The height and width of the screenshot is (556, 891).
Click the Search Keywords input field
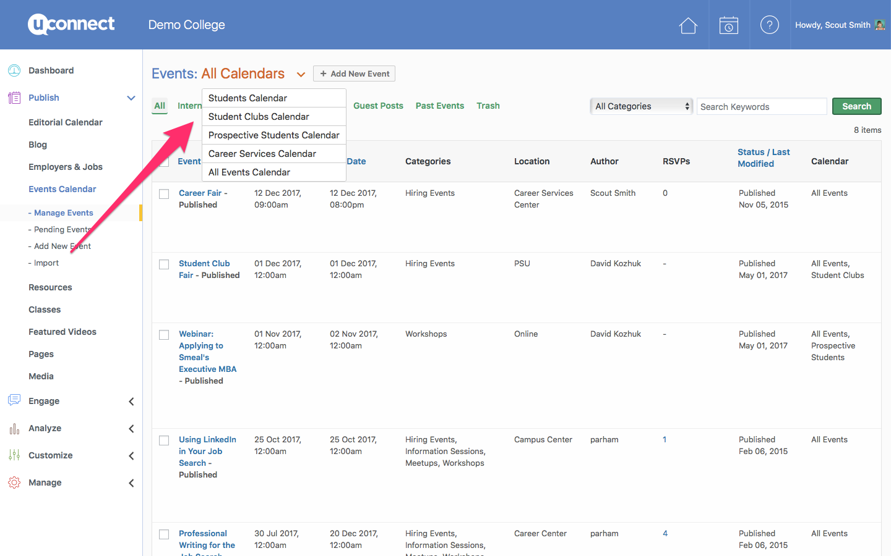(x=761, y=107)
